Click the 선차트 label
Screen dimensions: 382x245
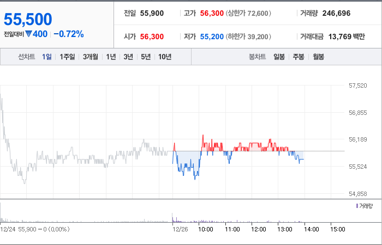click(26, 57)
